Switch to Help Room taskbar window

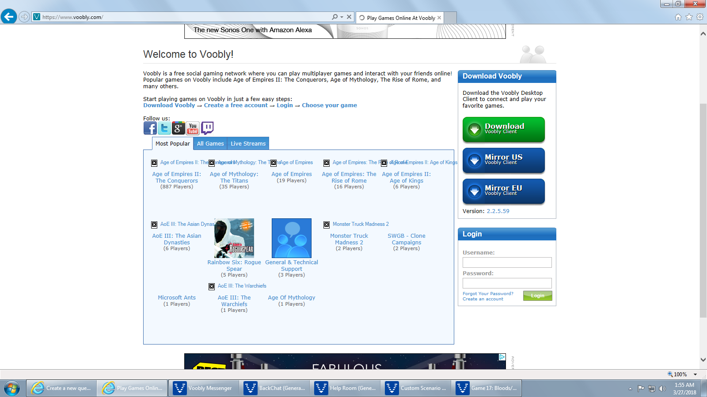[x=345, y=388]
